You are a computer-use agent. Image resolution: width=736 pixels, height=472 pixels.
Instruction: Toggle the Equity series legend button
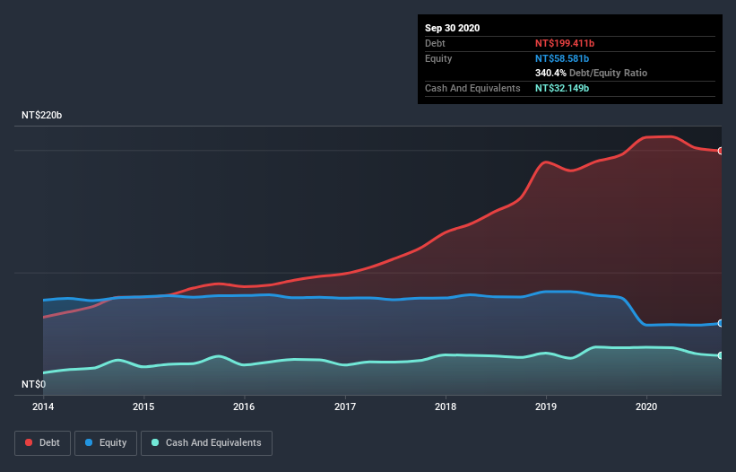106,443
